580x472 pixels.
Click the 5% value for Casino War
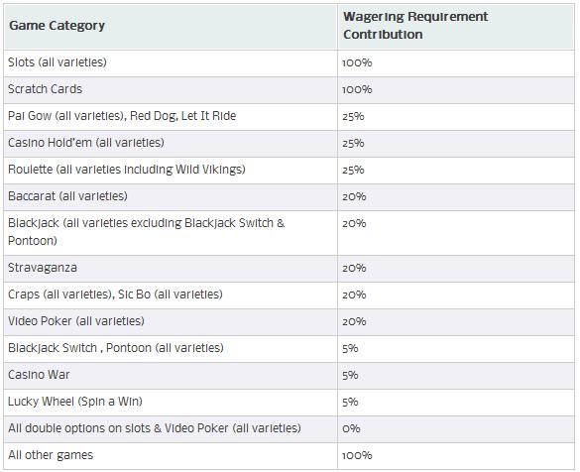[x=350, y=376]
